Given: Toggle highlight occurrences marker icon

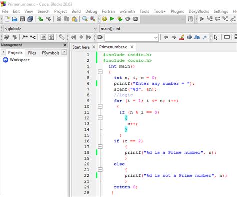Looking at the screenshot, I should [x=181, y=37].
